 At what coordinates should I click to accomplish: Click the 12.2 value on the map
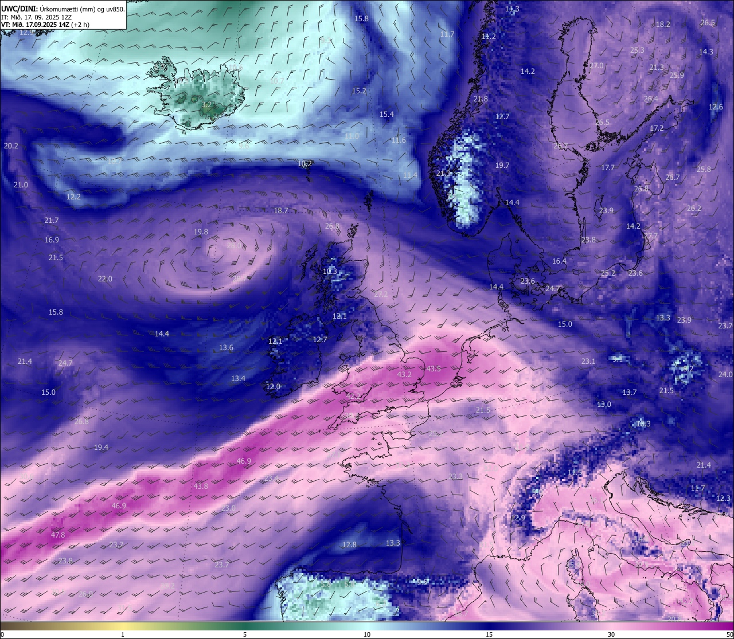click(73, 197)
